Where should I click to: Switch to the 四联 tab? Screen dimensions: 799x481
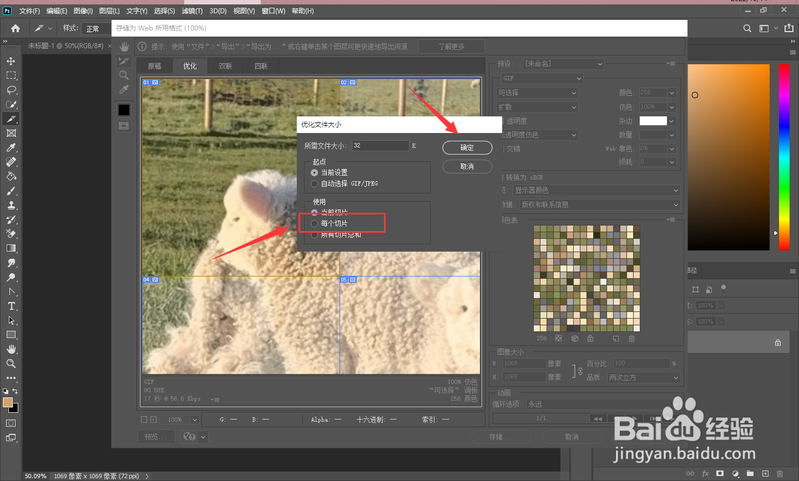coord(261,66)
